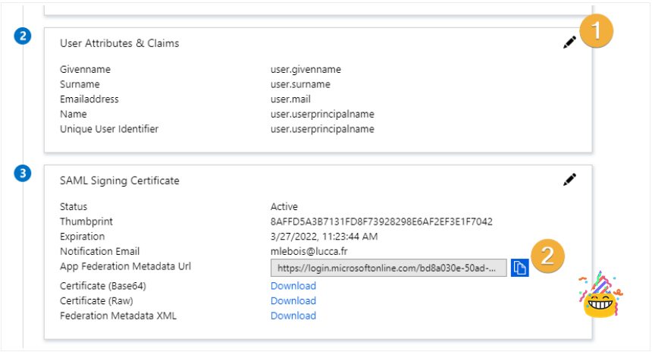Image resolution: width=652 pixels, height=352 pixels.
Task: Click the orange annotation marker numbered 1
Action: 597,31
